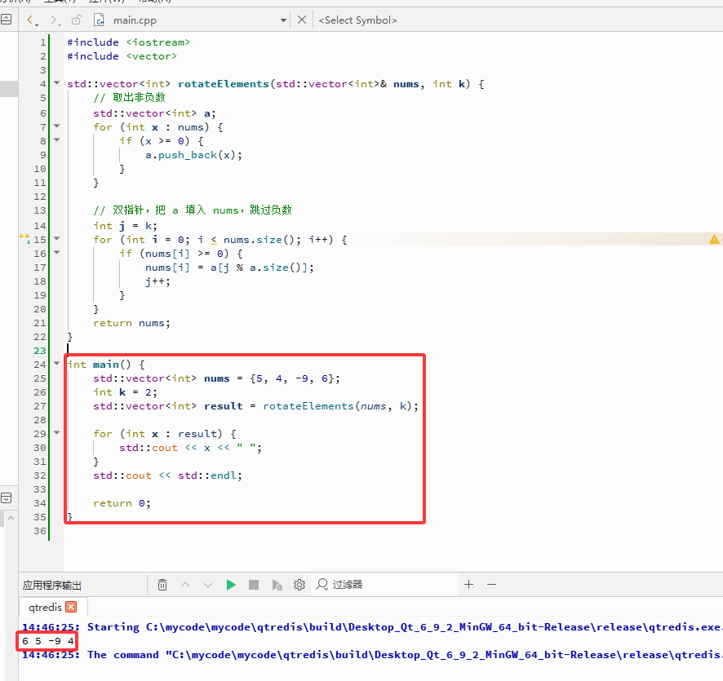Select the qtredis output tab

point(45,608)
